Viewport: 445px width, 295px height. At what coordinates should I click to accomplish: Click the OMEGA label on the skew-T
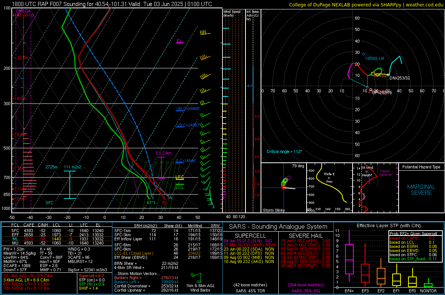[23, 11]
